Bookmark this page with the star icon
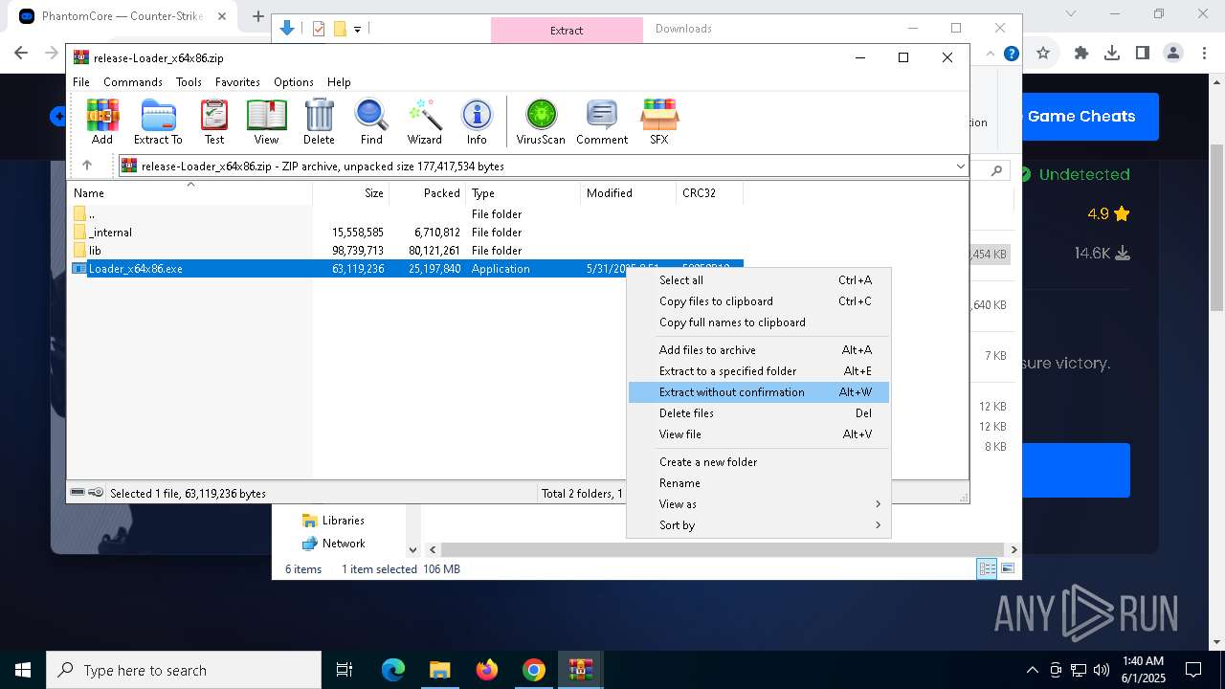Viewport: 1225px width, 689px height. (x=1043, y=54)
